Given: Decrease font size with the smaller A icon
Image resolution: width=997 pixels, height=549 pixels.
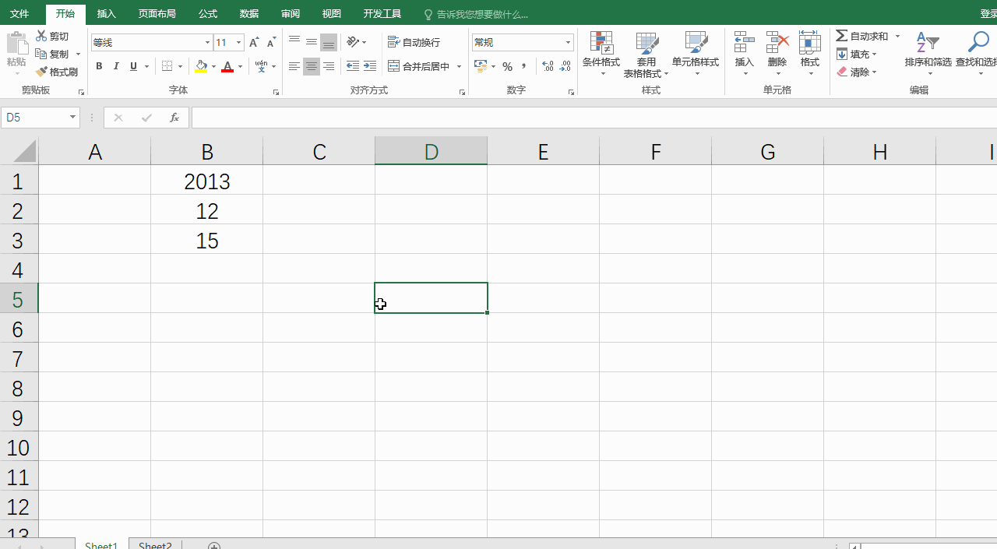Looking at the screenshot, I should 271,43.
